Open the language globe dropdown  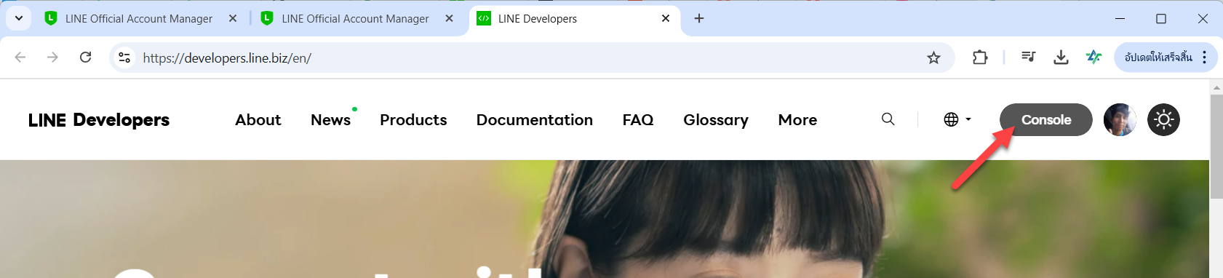point(957,119)
